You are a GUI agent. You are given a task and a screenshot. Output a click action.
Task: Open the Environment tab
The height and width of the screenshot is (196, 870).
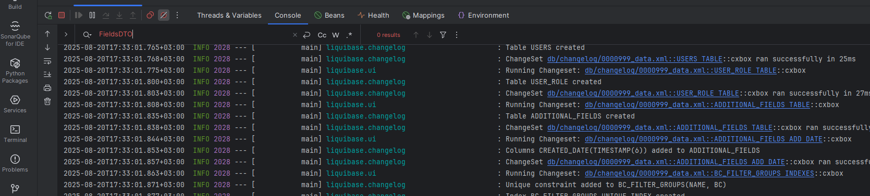pos(483,15)
